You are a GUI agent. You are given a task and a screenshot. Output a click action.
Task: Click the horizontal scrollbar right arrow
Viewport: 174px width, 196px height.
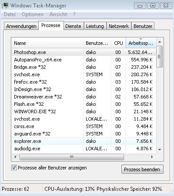tap(152, 157)
